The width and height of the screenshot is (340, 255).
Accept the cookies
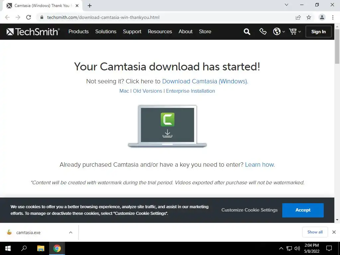click(303, 210)
